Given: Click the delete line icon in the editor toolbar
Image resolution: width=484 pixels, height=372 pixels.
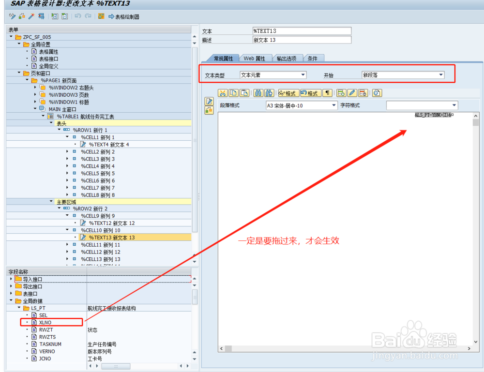Looking at the screenshot, I should [x=362, y=93].
